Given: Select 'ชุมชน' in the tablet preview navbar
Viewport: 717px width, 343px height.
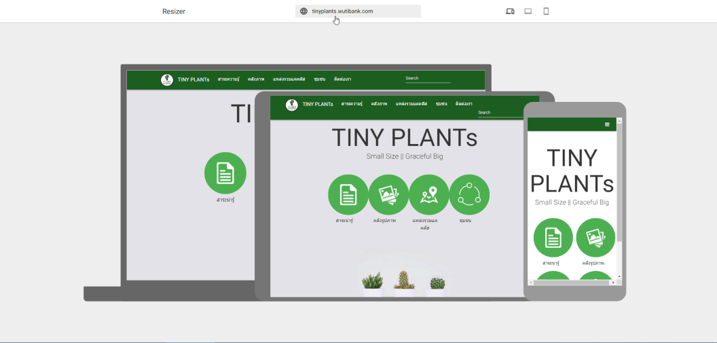Looking at the screenshot, I should (x=441, y=104).
